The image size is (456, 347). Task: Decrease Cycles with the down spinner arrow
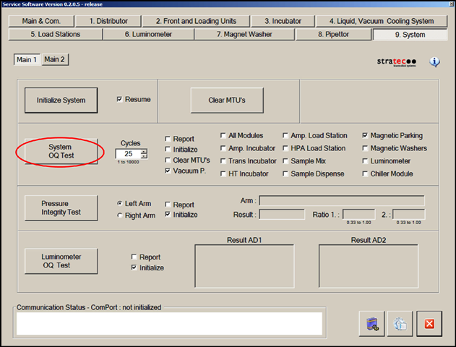[145, 157]
